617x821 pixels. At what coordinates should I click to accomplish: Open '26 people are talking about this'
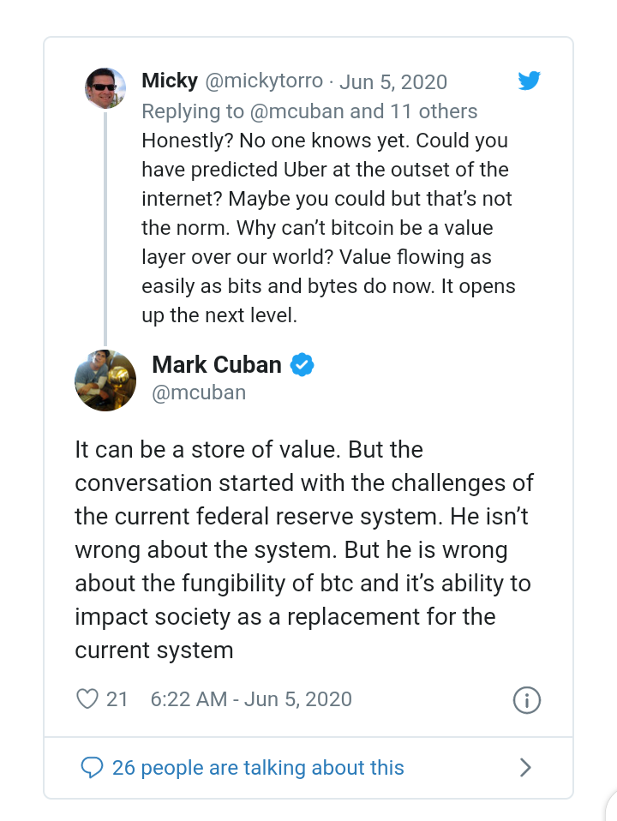click(x=258, y=768)
